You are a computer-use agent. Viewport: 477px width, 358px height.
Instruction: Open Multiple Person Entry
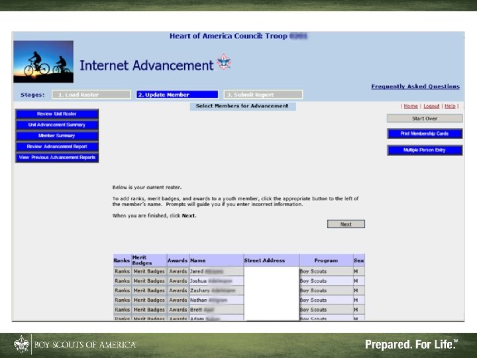click(x=425, y=150)
